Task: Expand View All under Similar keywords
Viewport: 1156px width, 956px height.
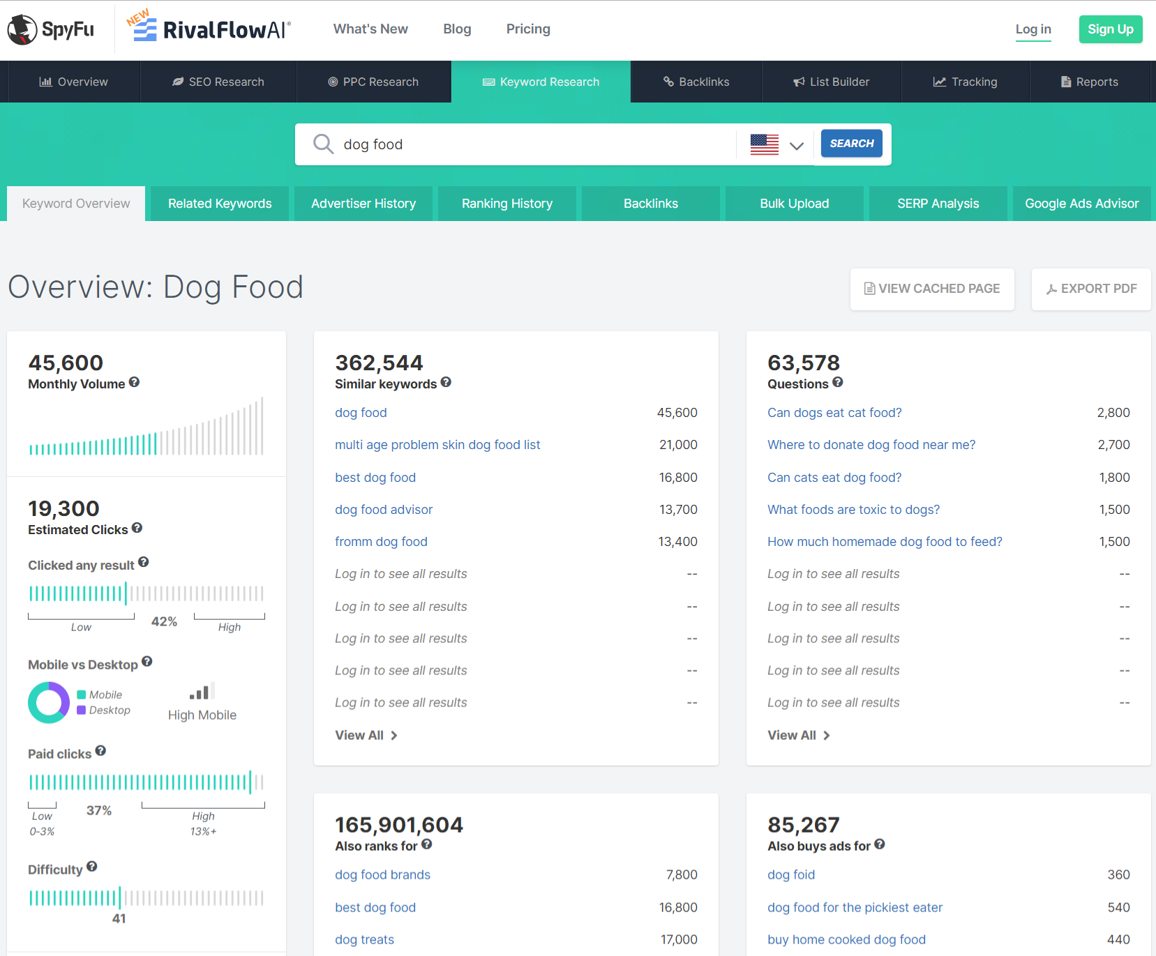Action: click(x=366, y=735)
